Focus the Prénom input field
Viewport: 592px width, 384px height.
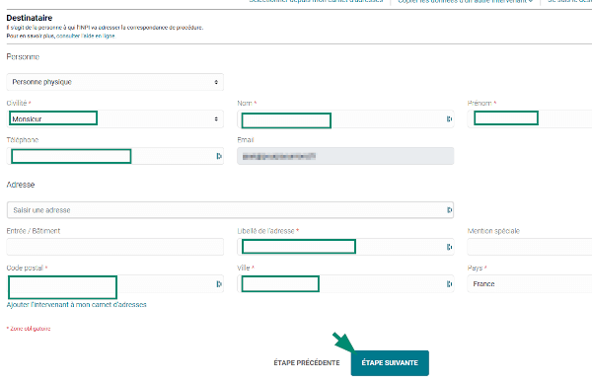[529, 118]
